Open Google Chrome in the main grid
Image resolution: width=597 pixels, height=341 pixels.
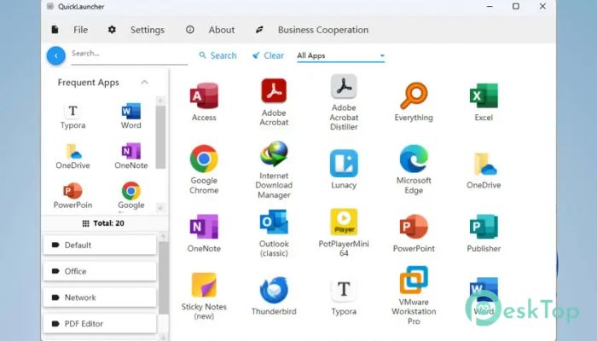click(x=204, y=170)
